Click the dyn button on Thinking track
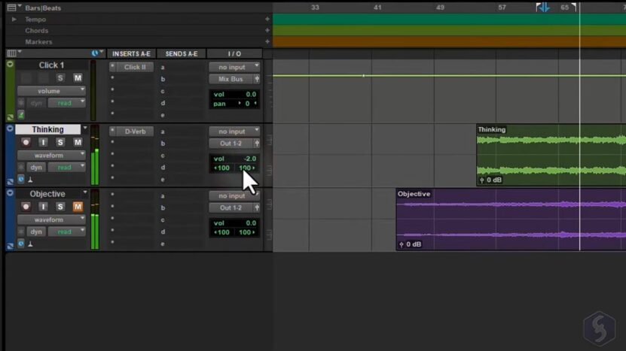Screen dimensions: 626x351 (x=36, y=168)
